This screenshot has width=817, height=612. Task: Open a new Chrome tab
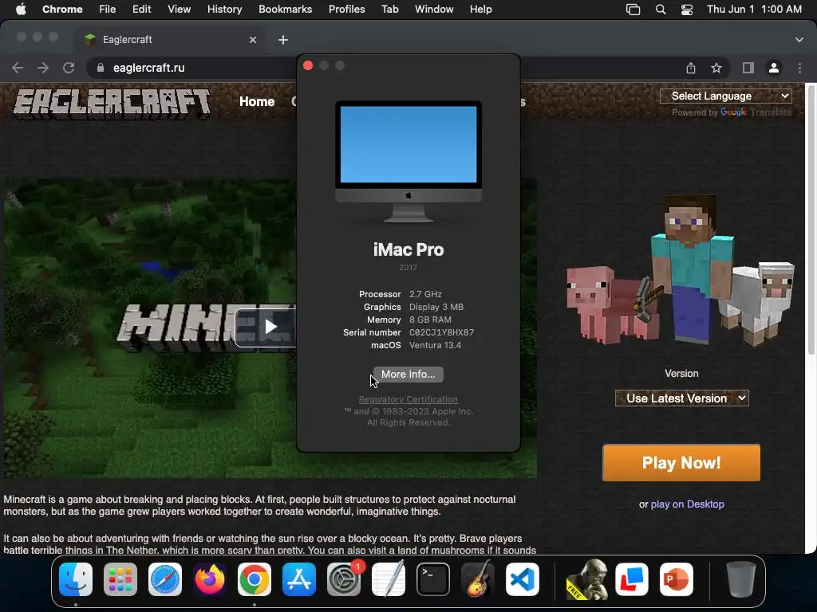coord(283,40)
